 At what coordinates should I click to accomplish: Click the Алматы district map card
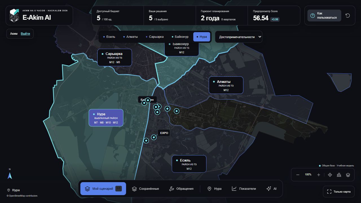[226, 85]
